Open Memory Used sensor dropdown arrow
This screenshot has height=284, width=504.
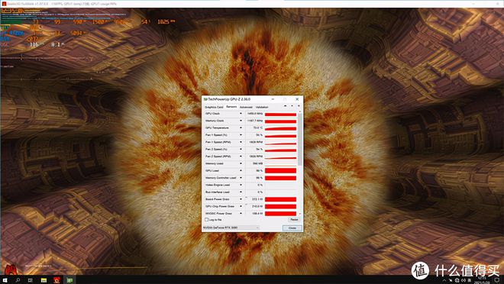[241, 163]
